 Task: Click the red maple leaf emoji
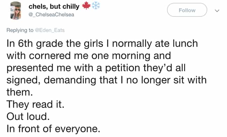pos(86,6)
